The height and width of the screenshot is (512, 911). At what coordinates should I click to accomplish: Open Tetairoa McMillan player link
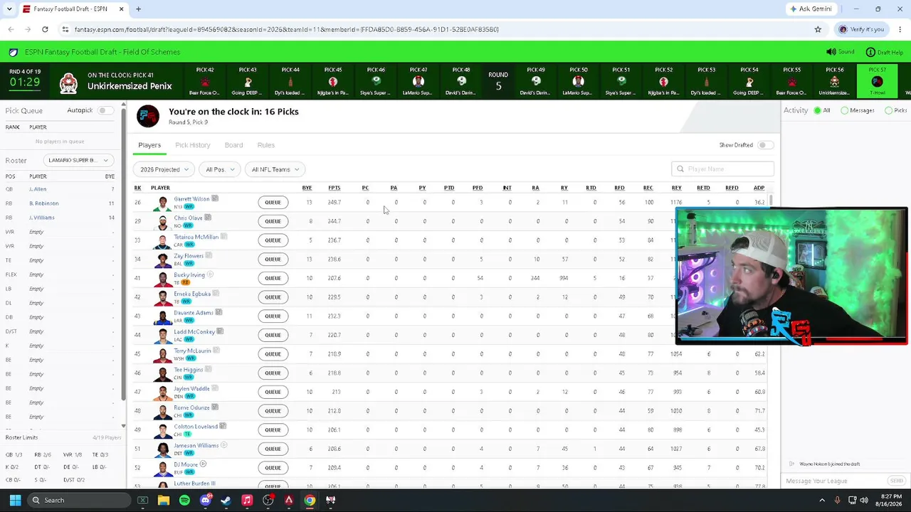(x=196, y=237)
